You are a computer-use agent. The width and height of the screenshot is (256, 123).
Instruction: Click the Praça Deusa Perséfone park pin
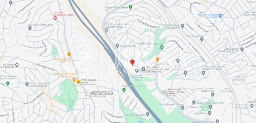click(x=124, y=90)
